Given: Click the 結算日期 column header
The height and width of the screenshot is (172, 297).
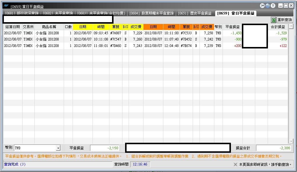Looking at the screenshot, I should point(13,27).
